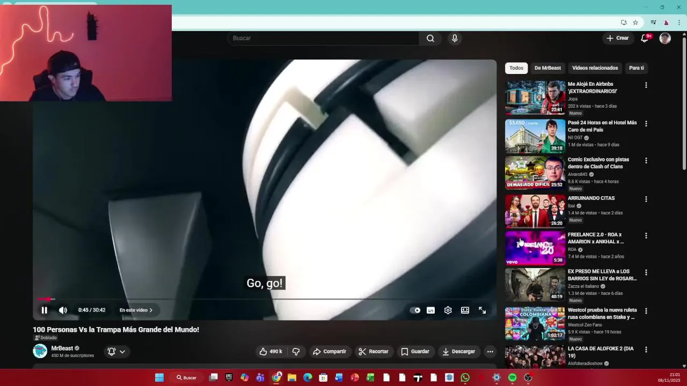Screen dimensions: 687x386
Task: Open MrBeast channel avatar
Action: pos(40,351)
